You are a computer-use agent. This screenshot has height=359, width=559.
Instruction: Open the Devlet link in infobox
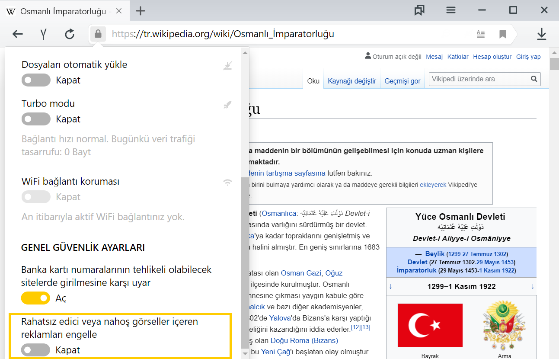pos(417,262)
